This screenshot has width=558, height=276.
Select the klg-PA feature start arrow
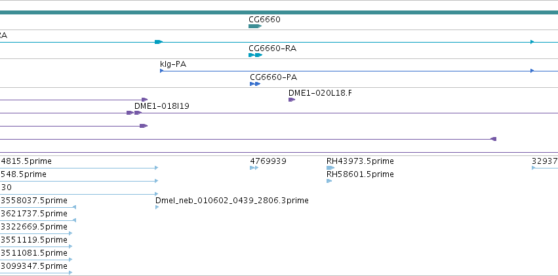tap(161, 71)
